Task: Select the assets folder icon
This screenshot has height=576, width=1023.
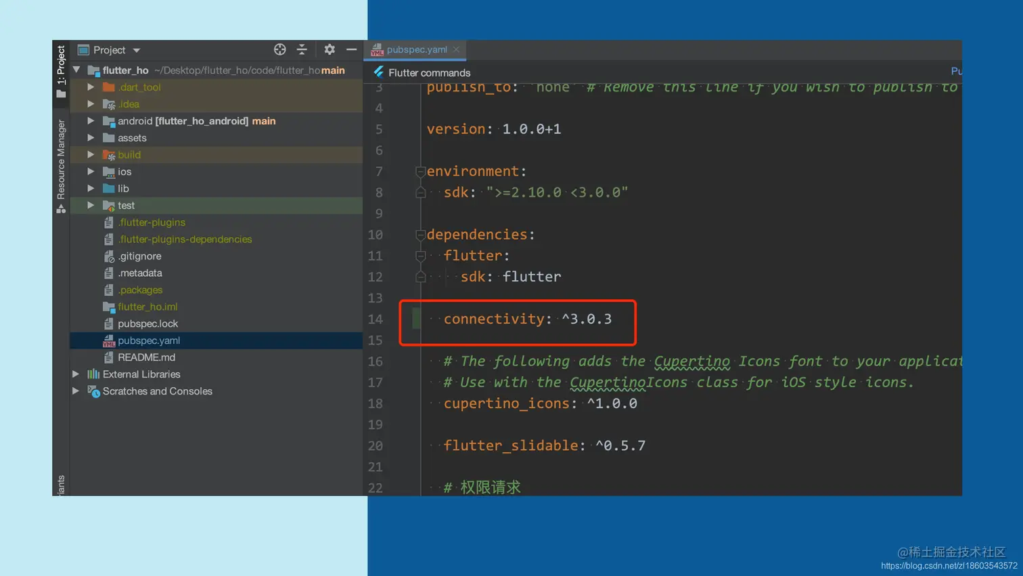Action: 108,138
